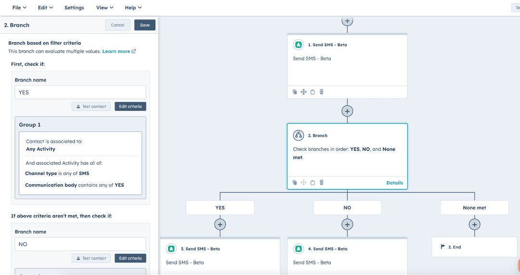Expand the Edit dropdown menu

coord(45,8)
